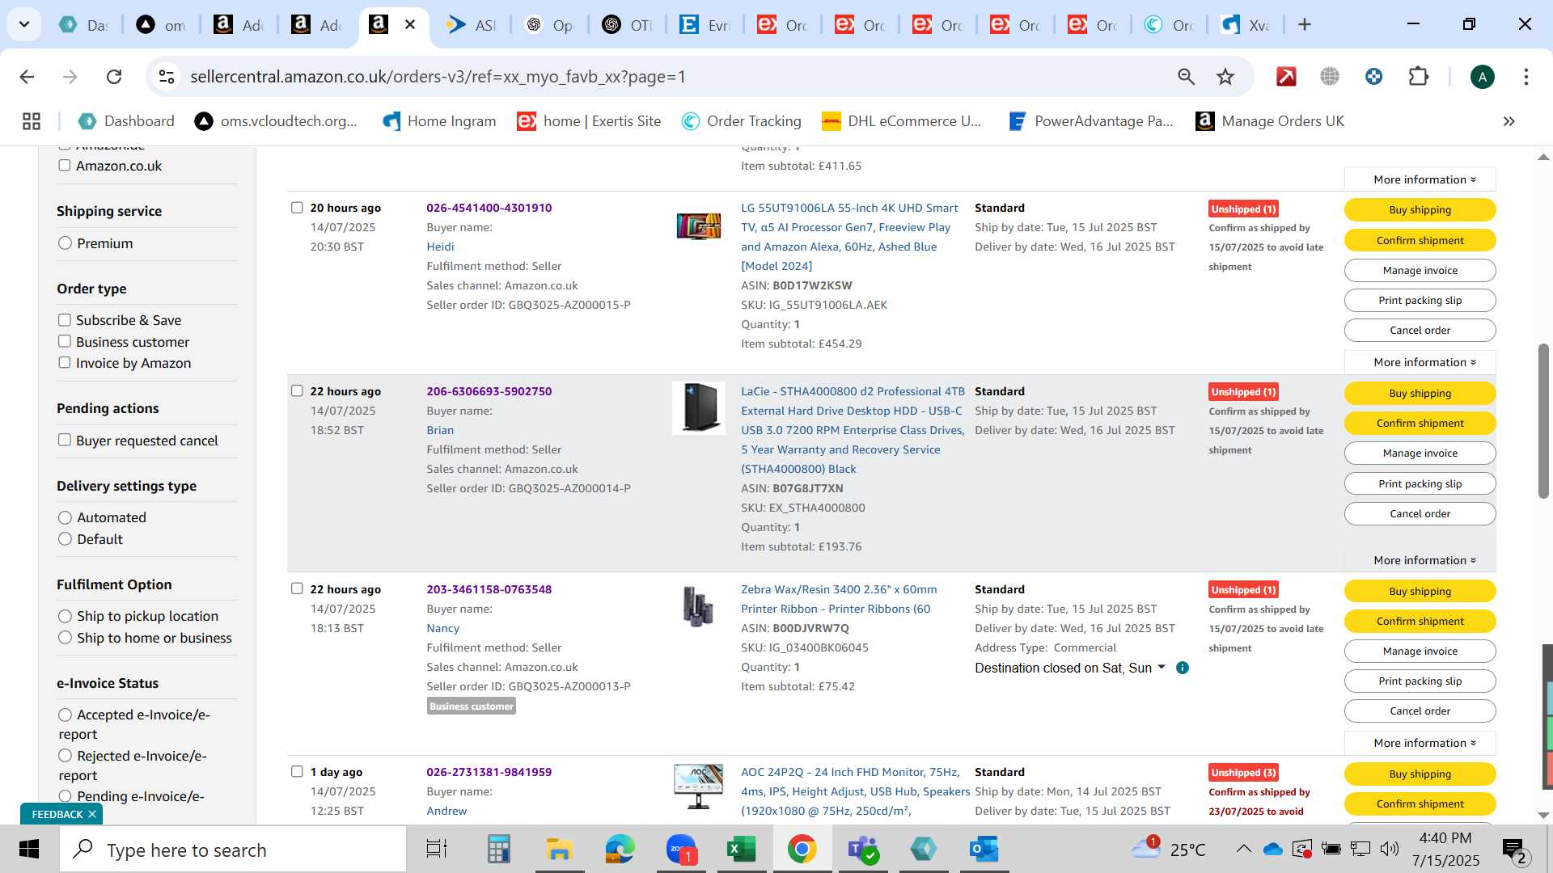
Task: Open the red arrow extension icon
Action: [1286, 77]
